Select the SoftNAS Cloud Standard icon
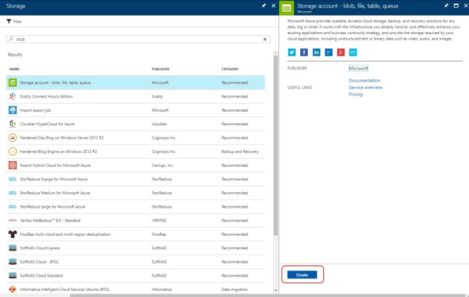The width and height of the screenshot is (469, 297). click(12, 275)
